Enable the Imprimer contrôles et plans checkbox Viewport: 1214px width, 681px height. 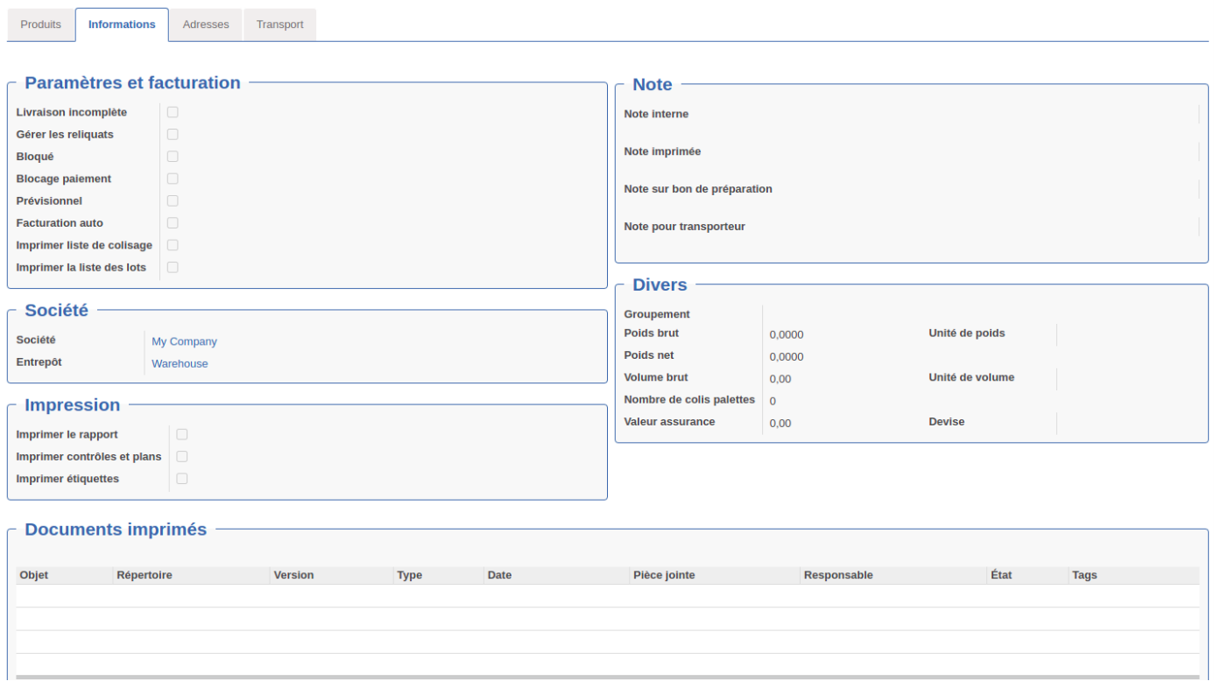(182, 456)
